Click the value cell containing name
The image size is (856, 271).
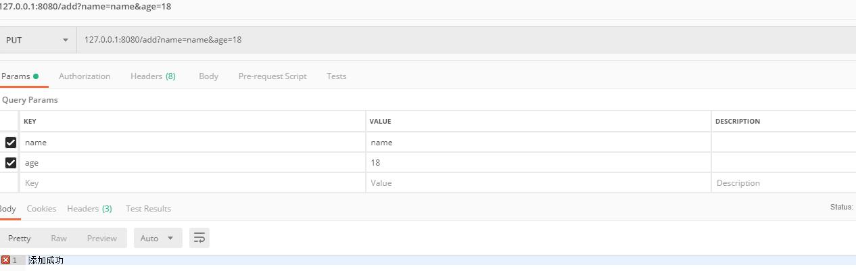click(539, 143)
